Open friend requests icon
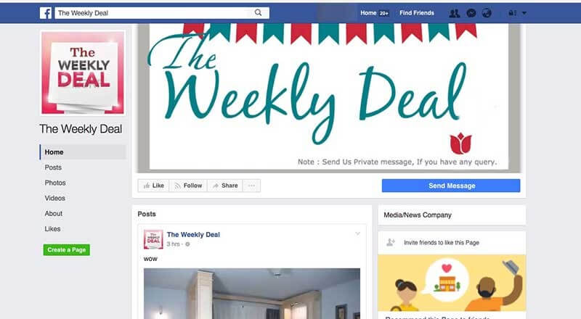Viewport: 581px width, 319px height. click(455, 13)
